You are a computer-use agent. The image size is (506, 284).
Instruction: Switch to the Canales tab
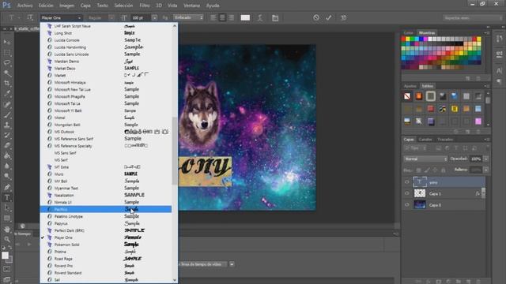(x=425, y=139)
